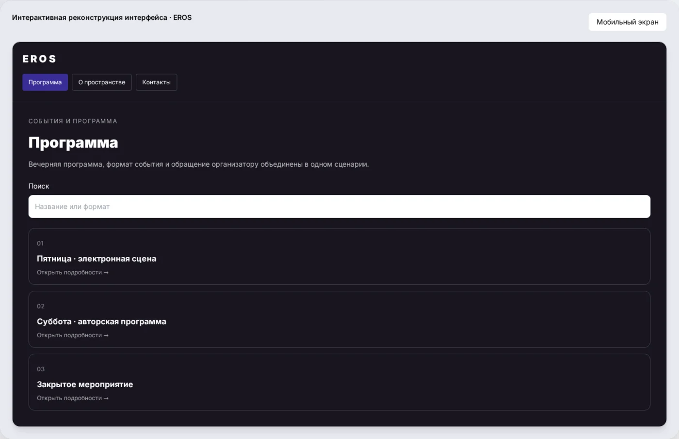Click the Поиск label
The image size is (679, 439).
[x=39, y=186]
